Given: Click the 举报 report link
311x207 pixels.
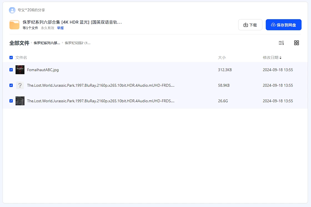Looking at the screenshot, I should click(60, 28).
